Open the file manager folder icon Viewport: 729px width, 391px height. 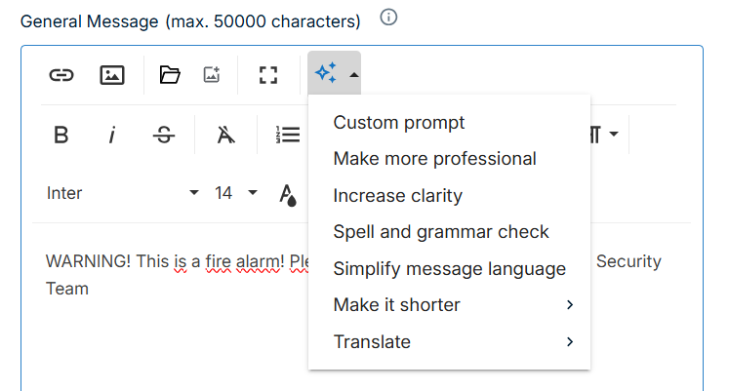pos(171,75)
